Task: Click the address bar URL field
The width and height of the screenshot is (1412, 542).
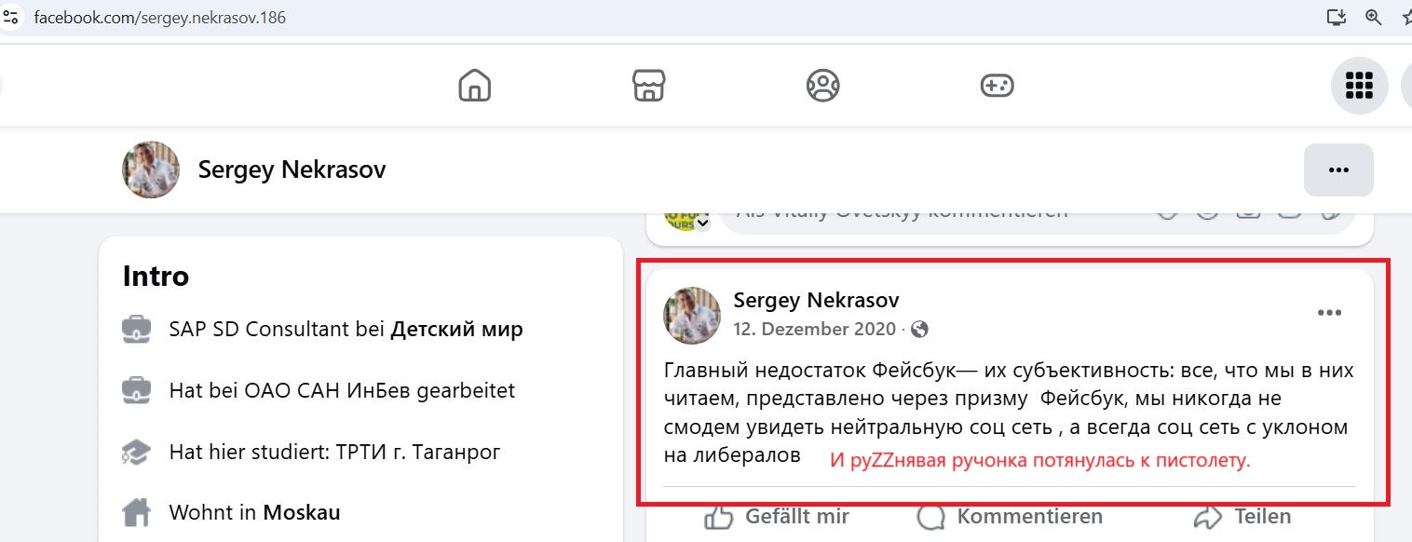Action: (x=652, y=17)
